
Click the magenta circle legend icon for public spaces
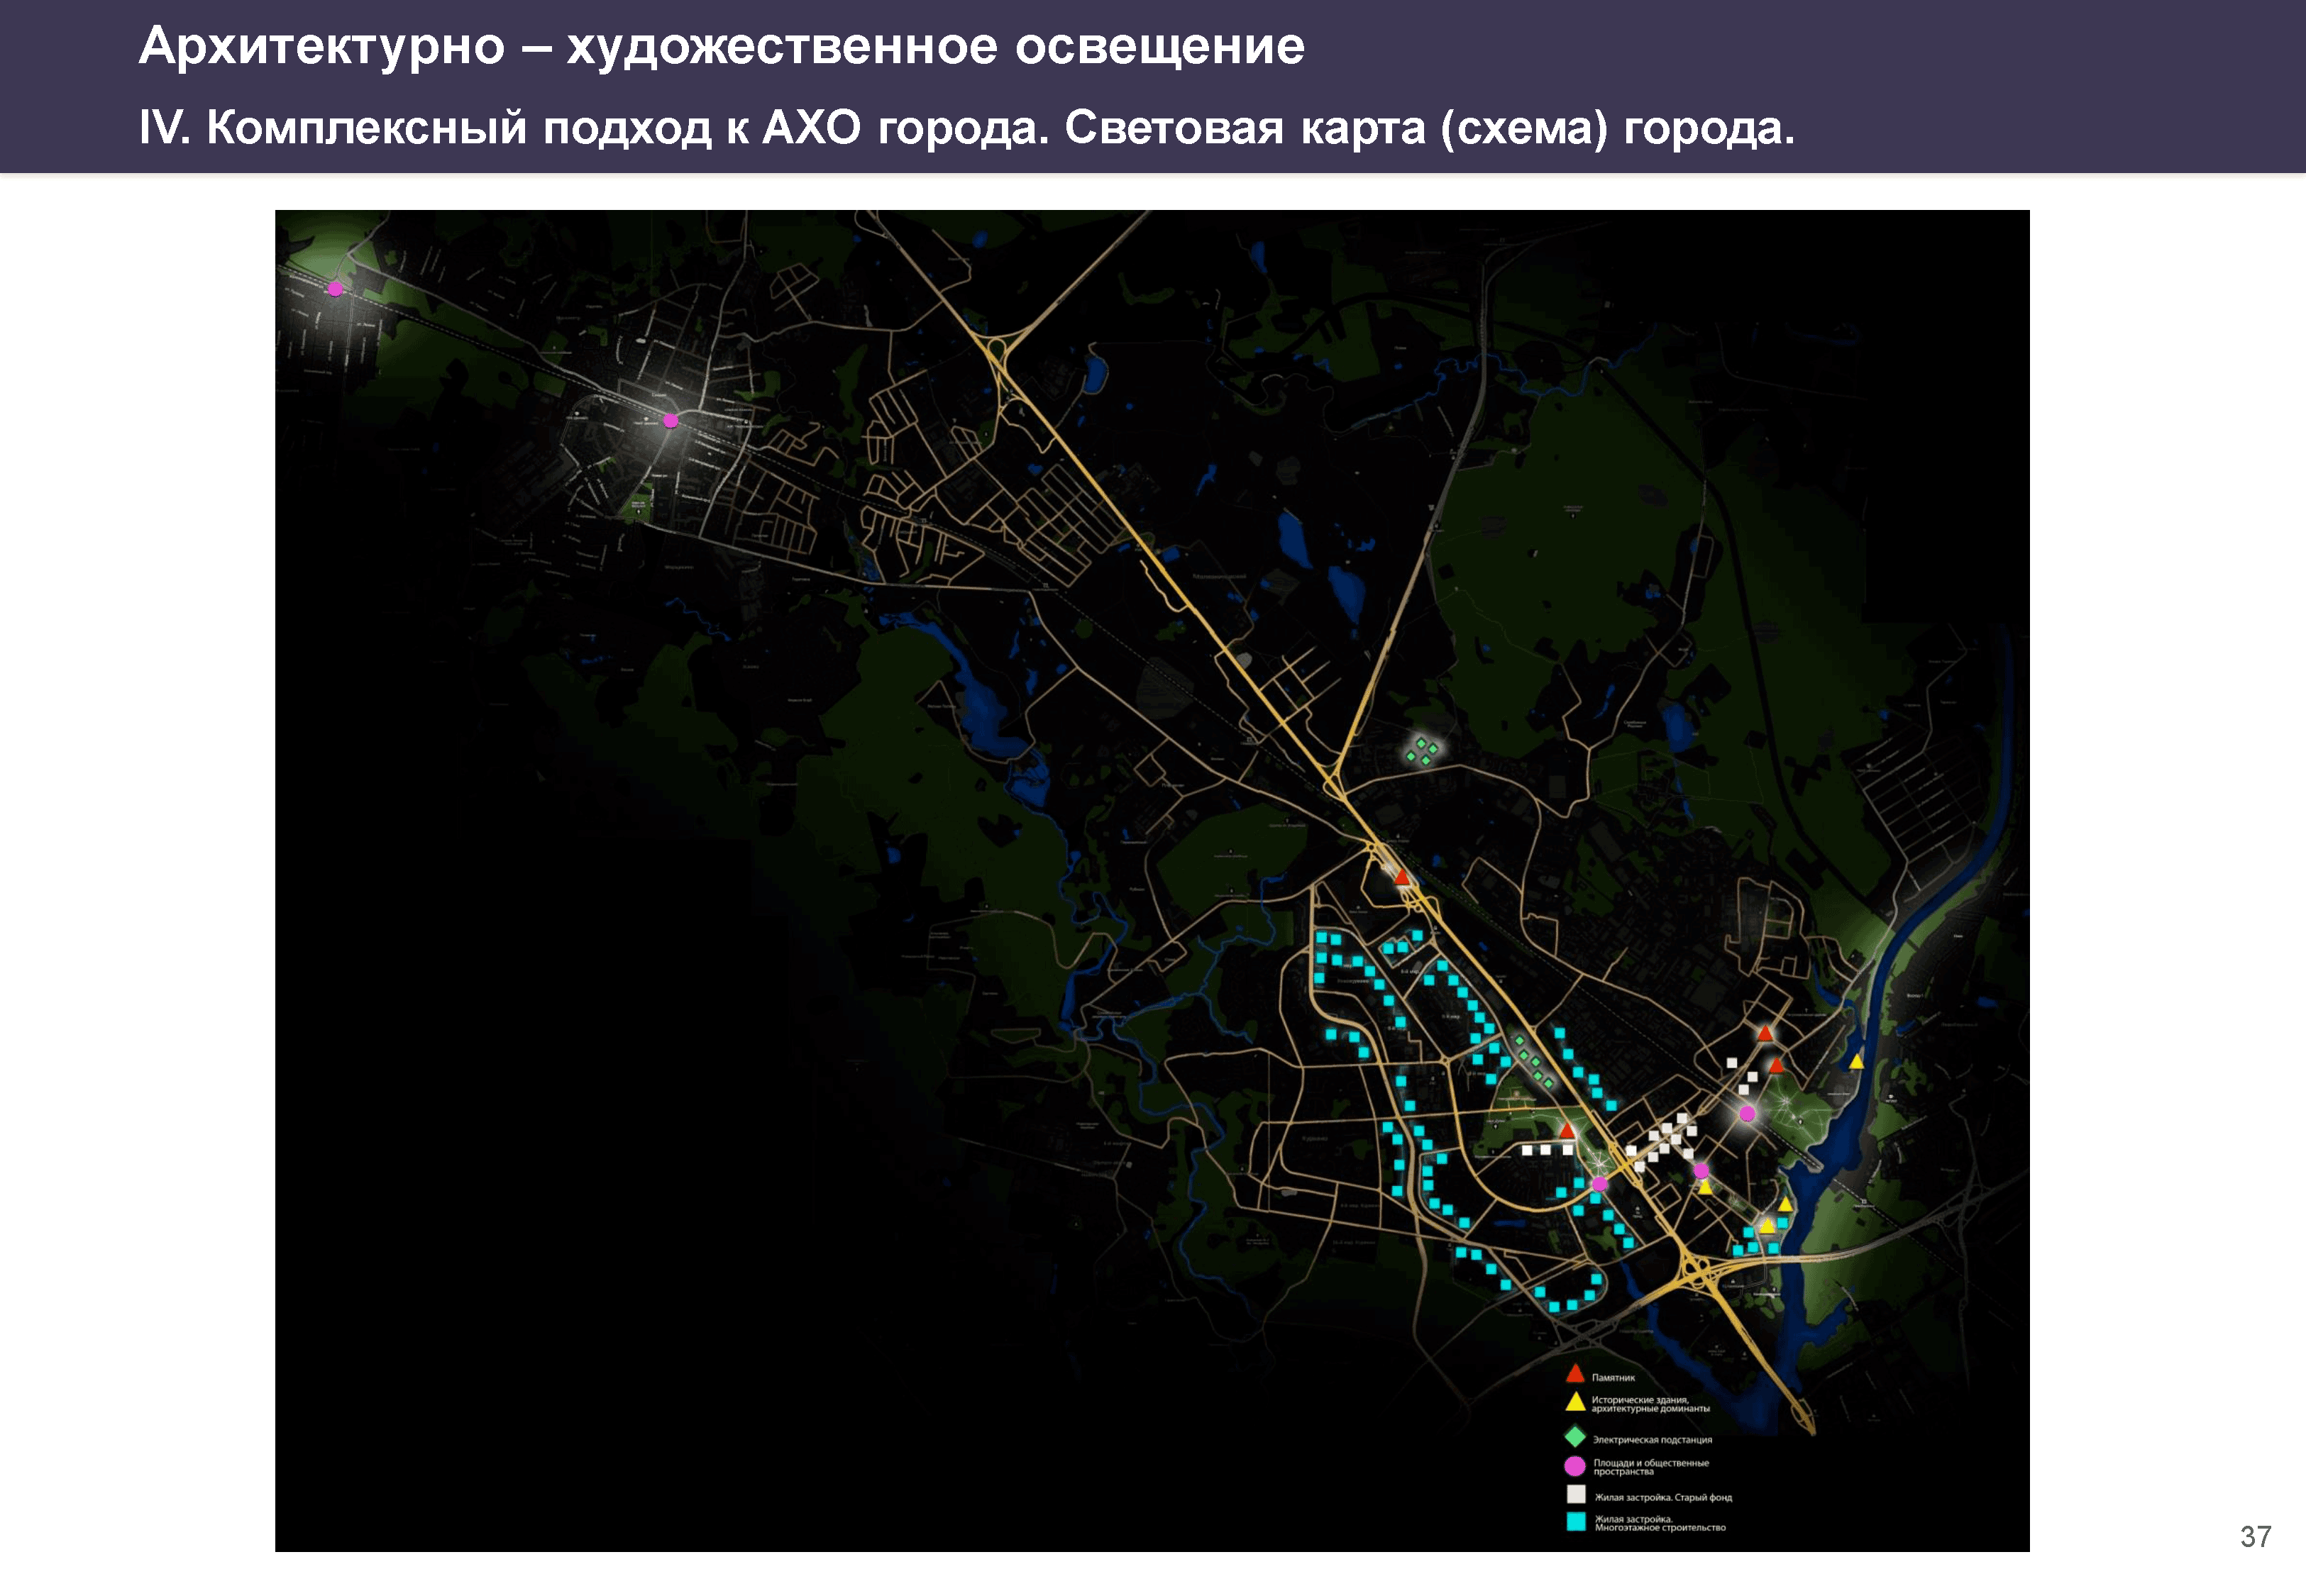[x=1575, y=1466]
